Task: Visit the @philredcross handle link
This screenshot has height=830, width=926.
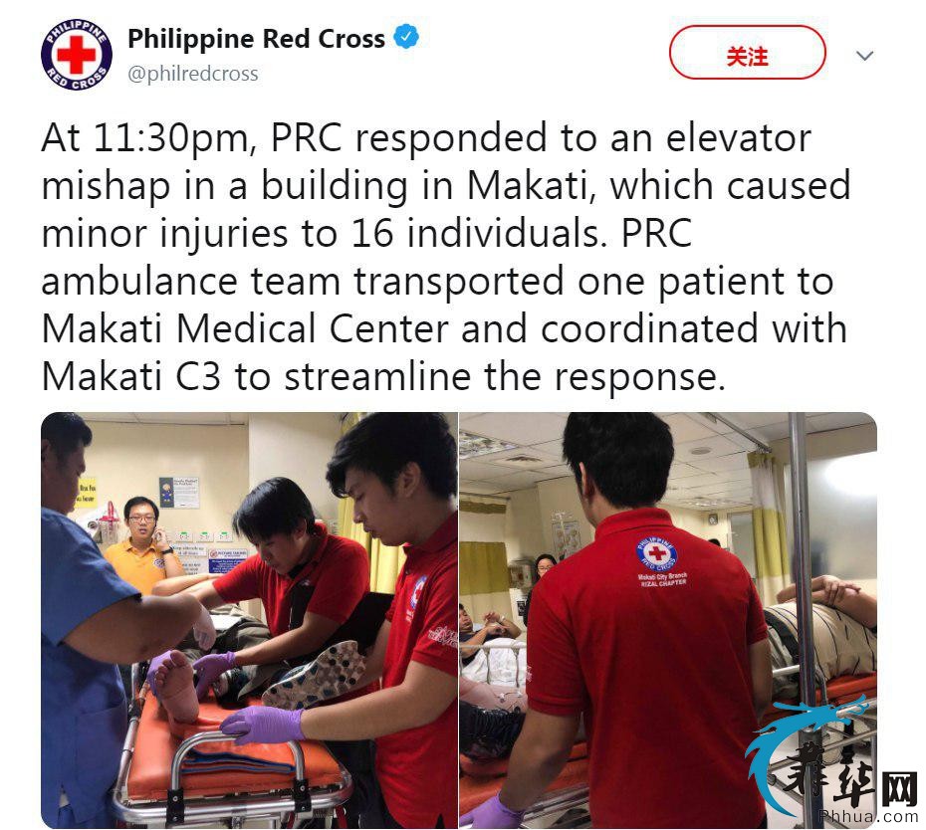Action: pyautogui.click(x=193, y=74)
